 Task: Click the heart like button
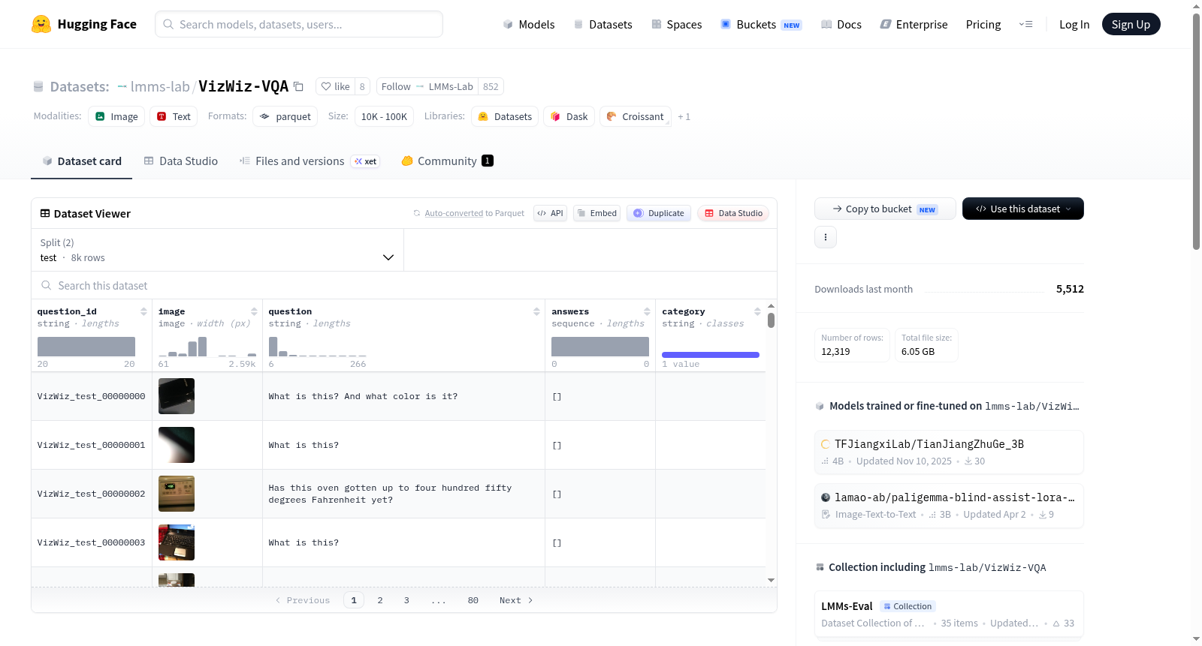coord(335,86)
